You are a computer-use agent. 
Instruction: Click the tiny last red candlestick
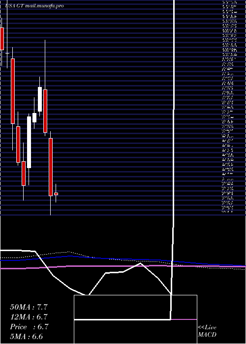[56, 194]
